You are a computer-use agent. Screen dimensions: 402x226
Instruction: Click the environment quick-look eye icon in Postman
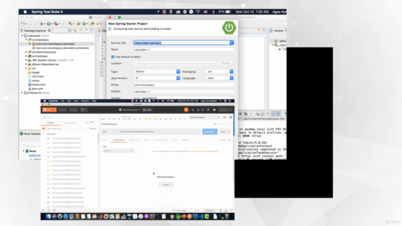point(225,117)
